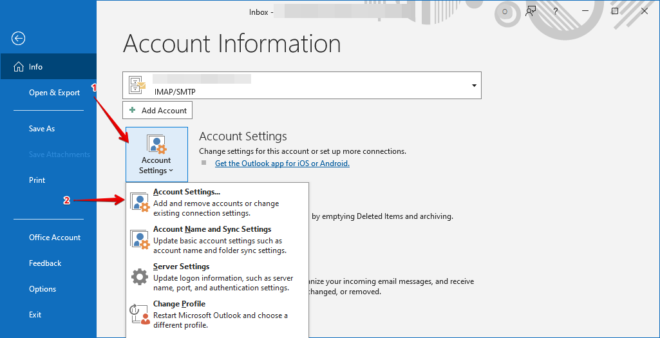Click the question mark help icon
The height and width of the screenshot is (338, 660).
pos(556,12)
